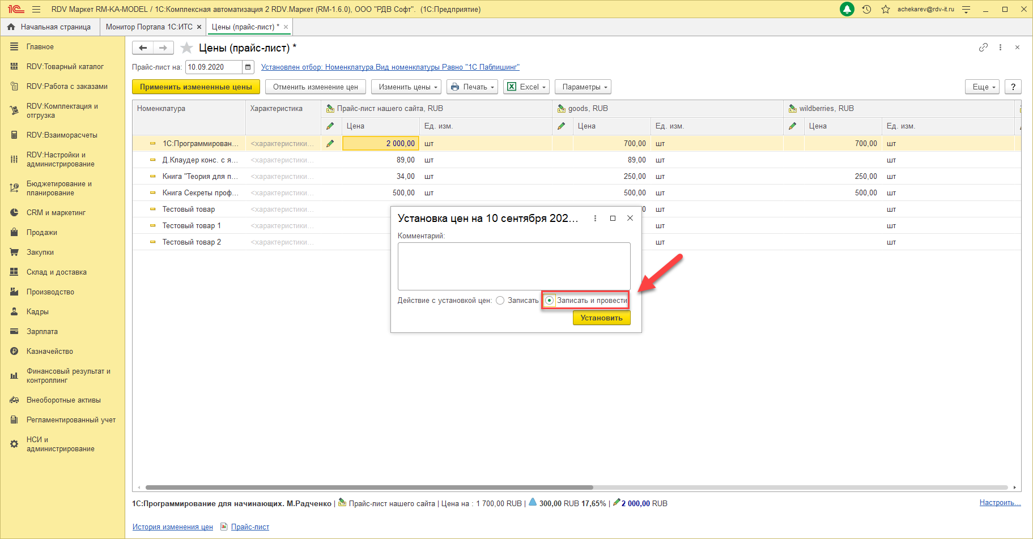Open 'История изменения цен' link

[x=172, y=527]
